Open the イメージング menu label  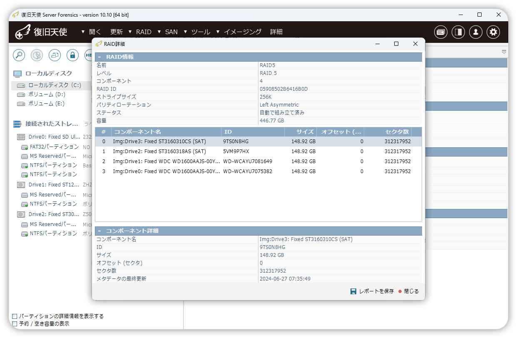point(243,32)
